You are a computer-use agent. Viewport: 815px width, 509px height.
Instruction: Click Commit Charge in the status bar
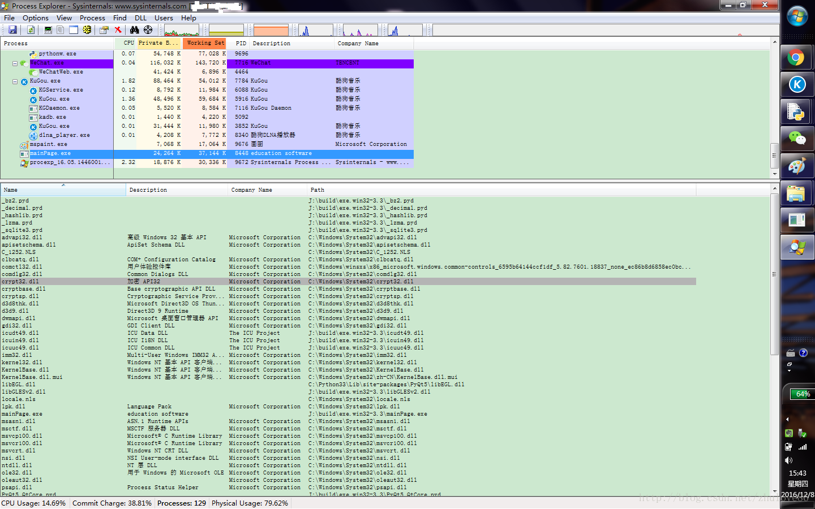coord(112,503)
